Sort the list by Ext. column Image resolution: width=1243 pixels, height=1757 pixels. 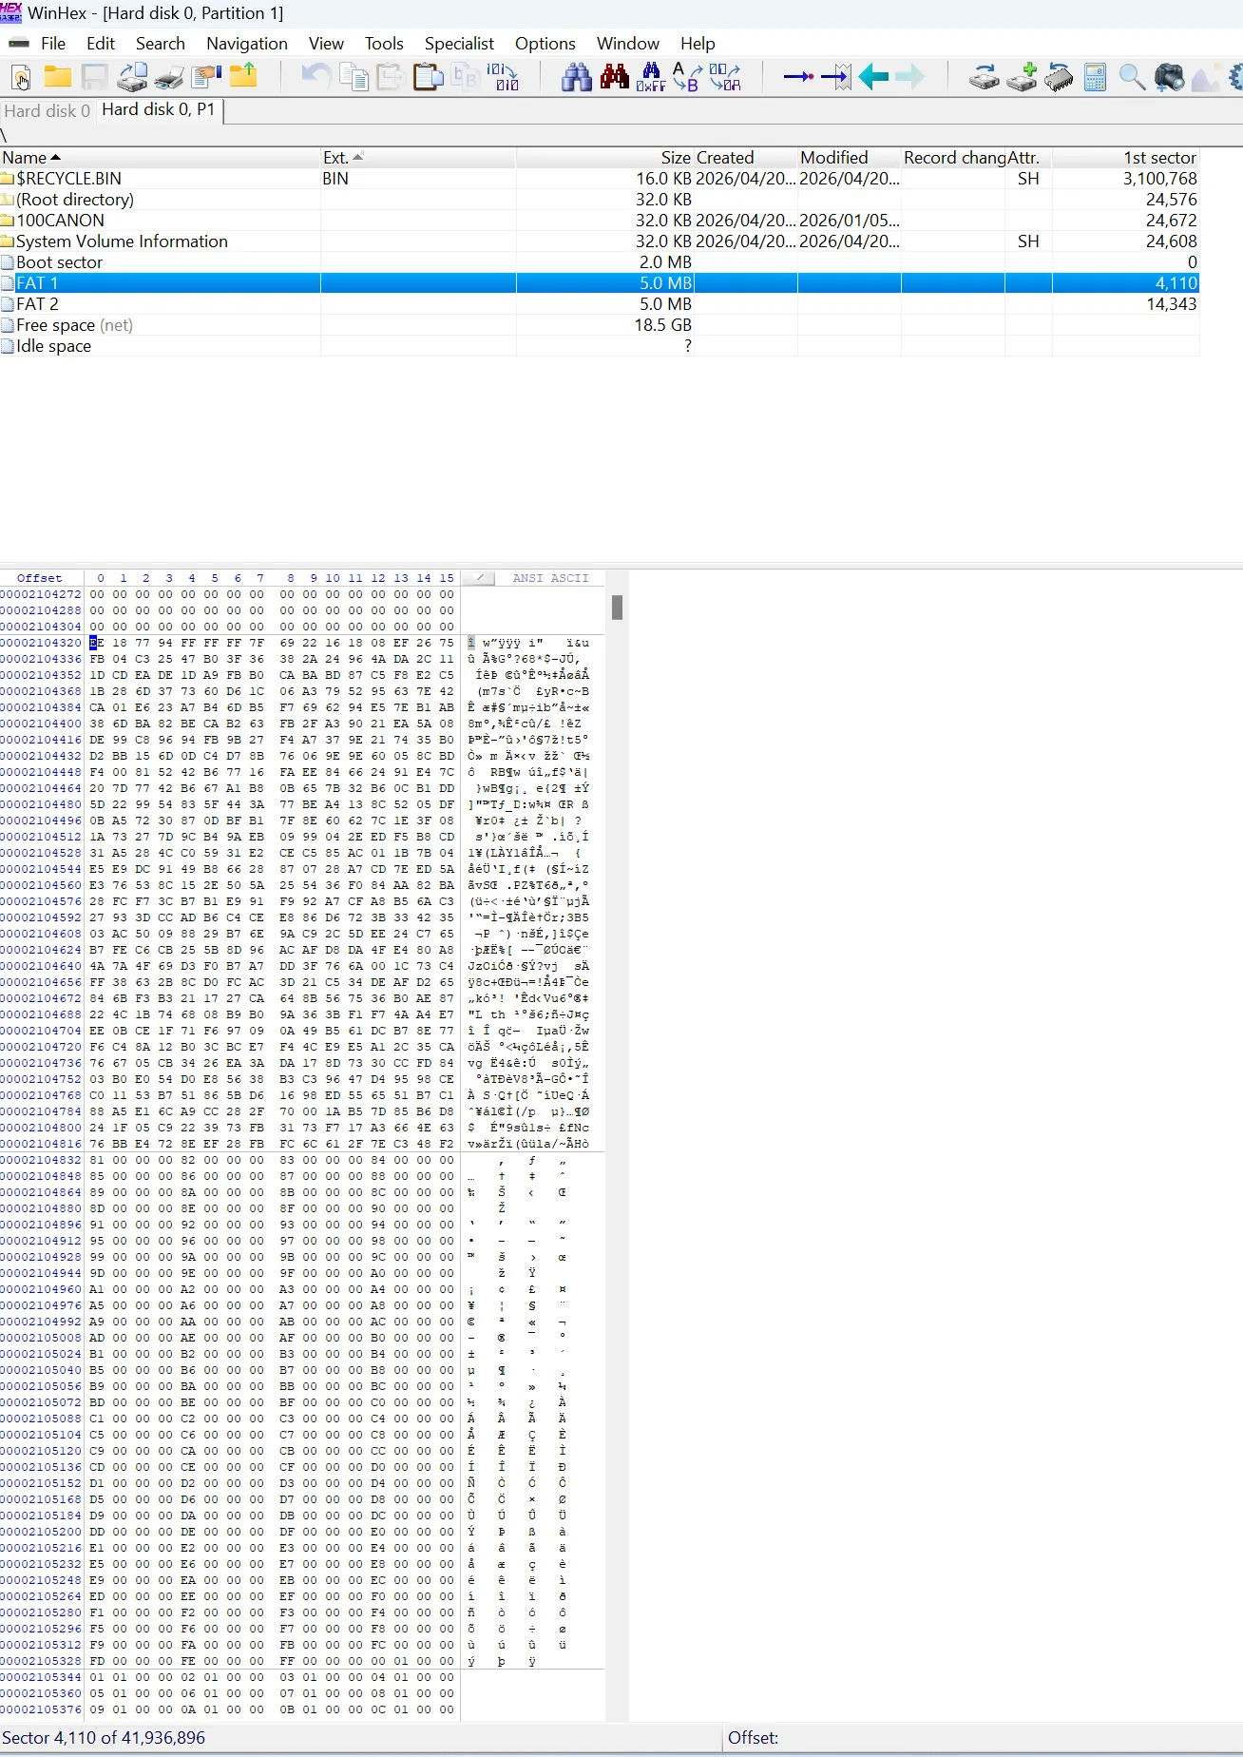[418, 158]
